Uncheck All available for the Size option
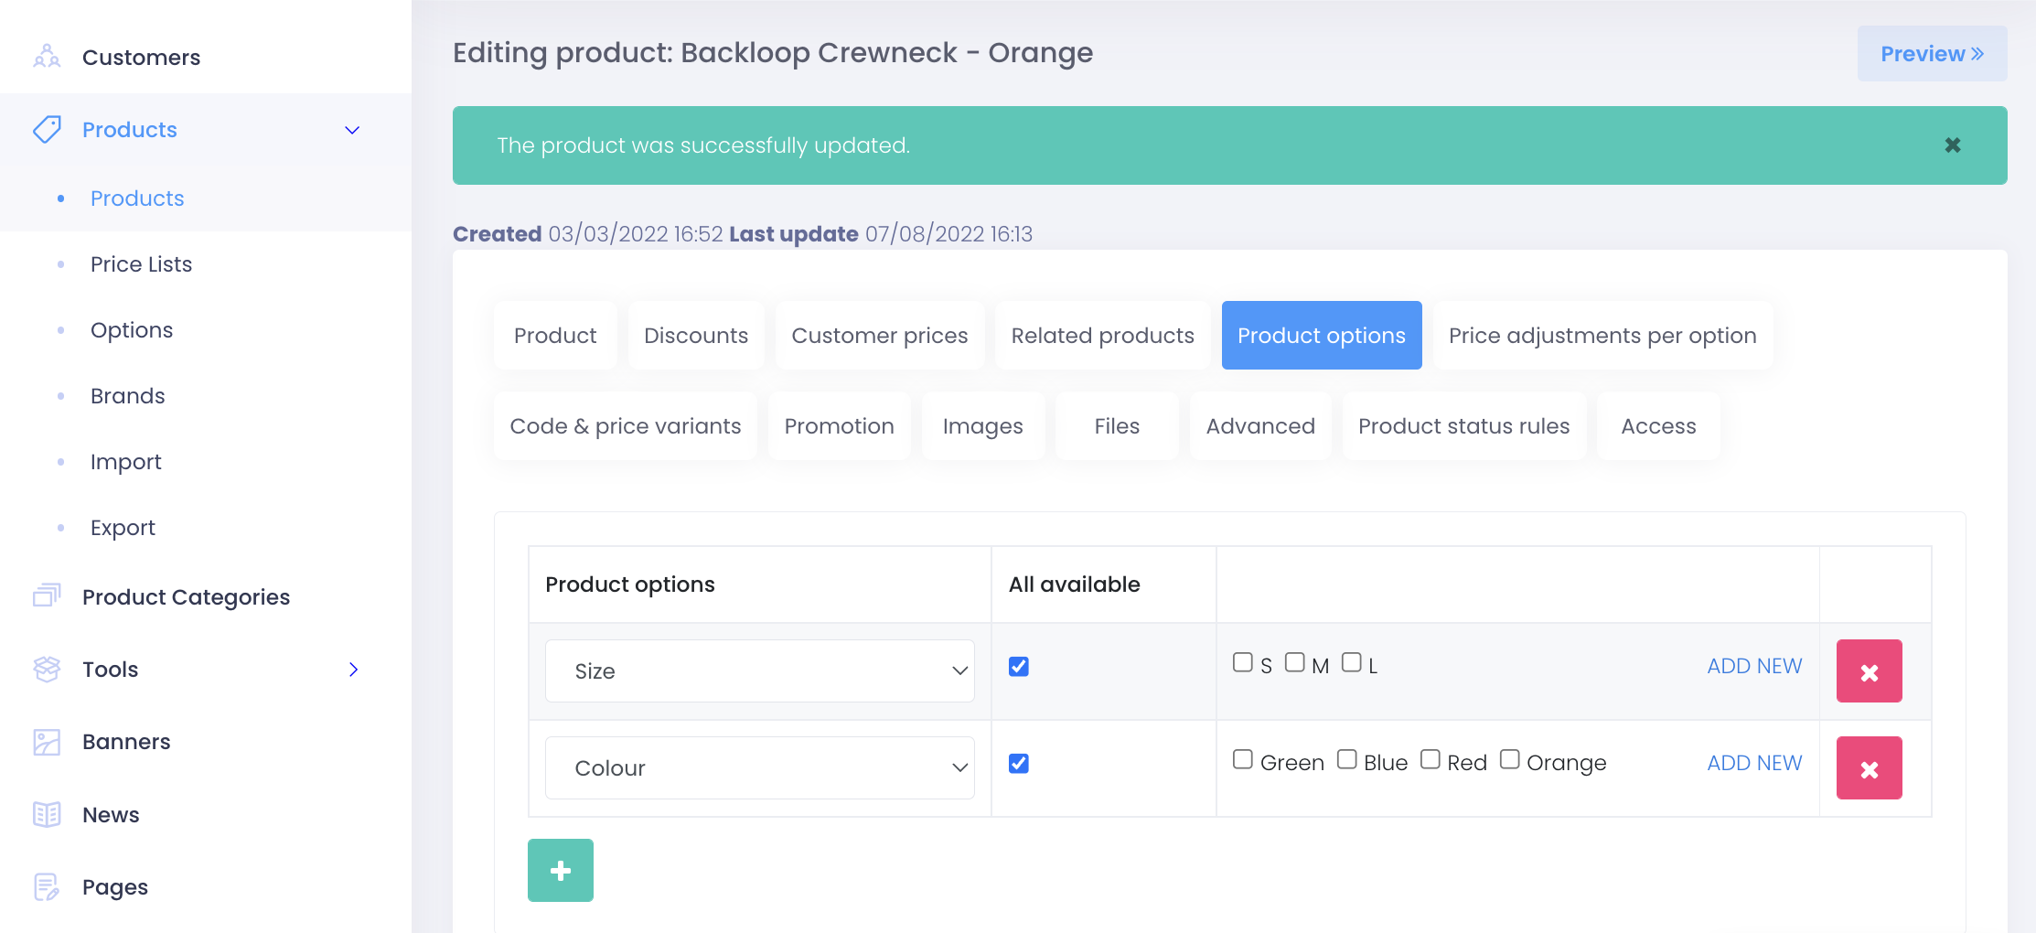The width and height of the screenshot is (2036, 933). (1018, 667)
